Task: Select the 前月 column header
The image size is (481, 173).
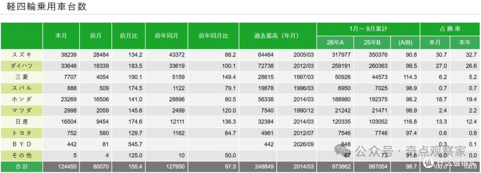Action: point(95,36)
